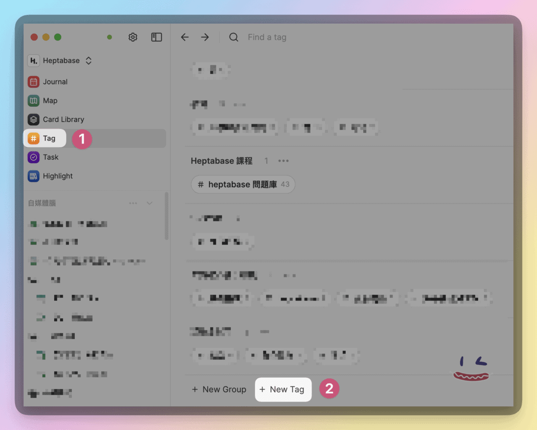Open the heptabase 問題庫 tag
Image resolution: width=537 pixels, height=430 pixels.
tap(243, 185)
